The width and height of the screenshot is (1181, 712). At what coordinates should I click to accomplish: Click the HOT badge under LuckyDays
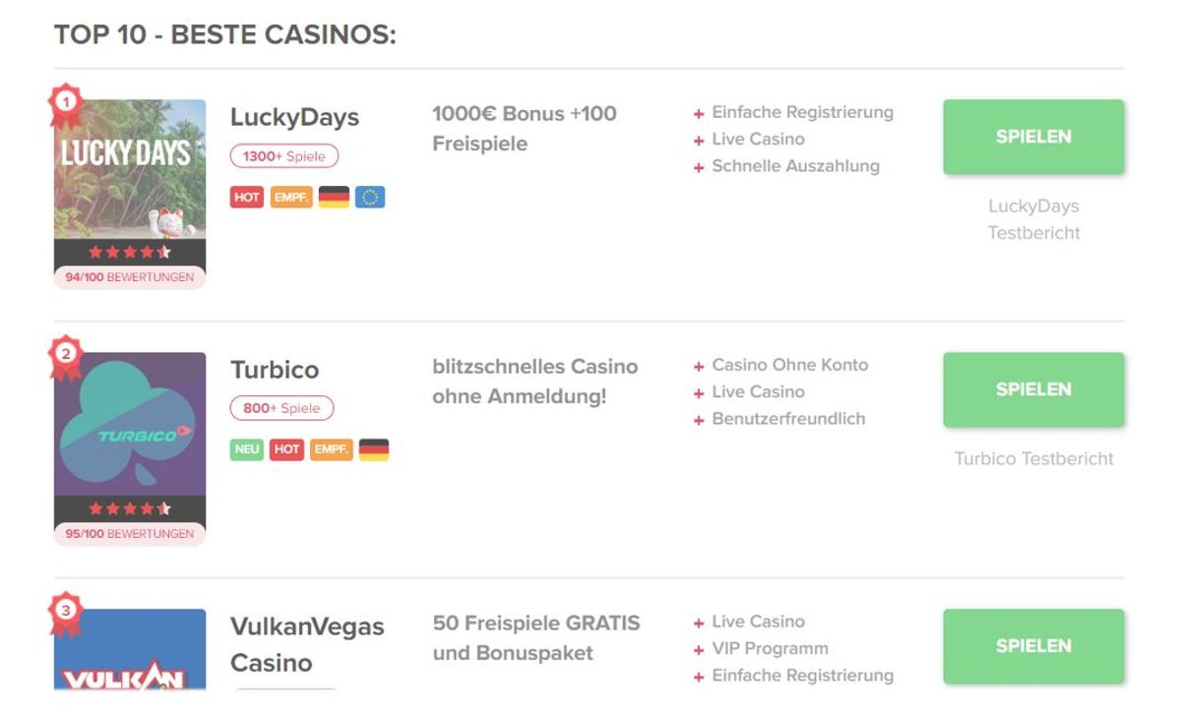(x=247, y=198)
